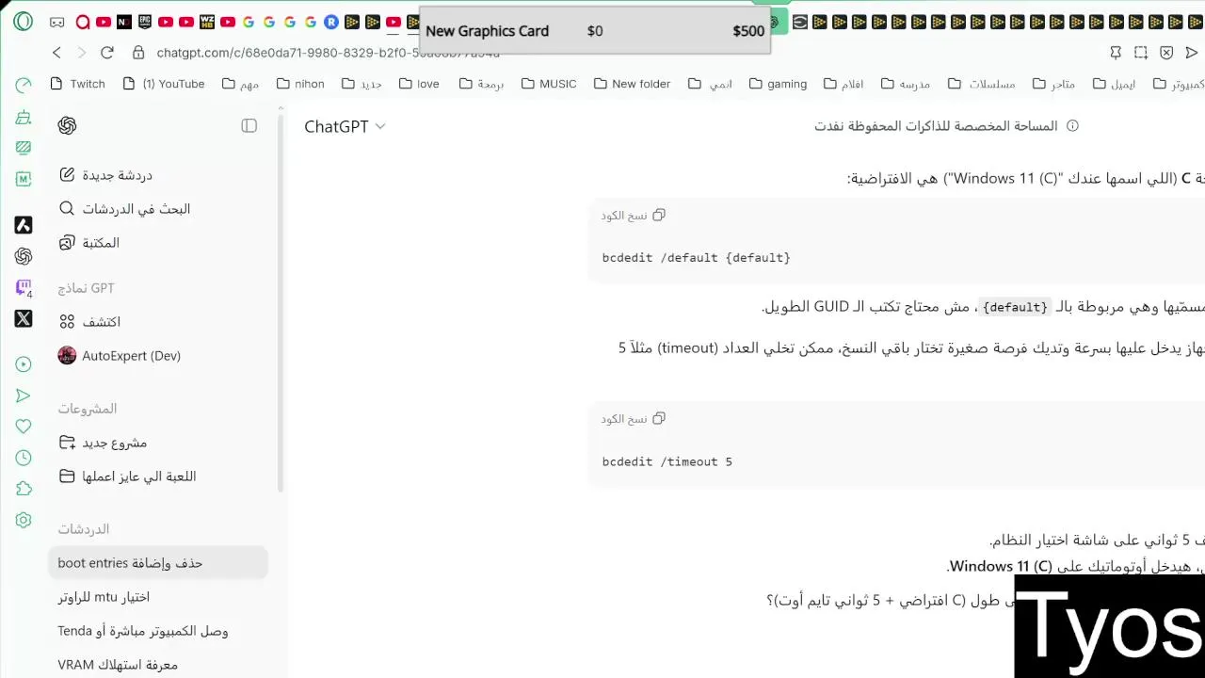Open X (Twitter) from the Opera sidebar
The height and width of the screenshot is (678, 1205).
pos(24,319)
